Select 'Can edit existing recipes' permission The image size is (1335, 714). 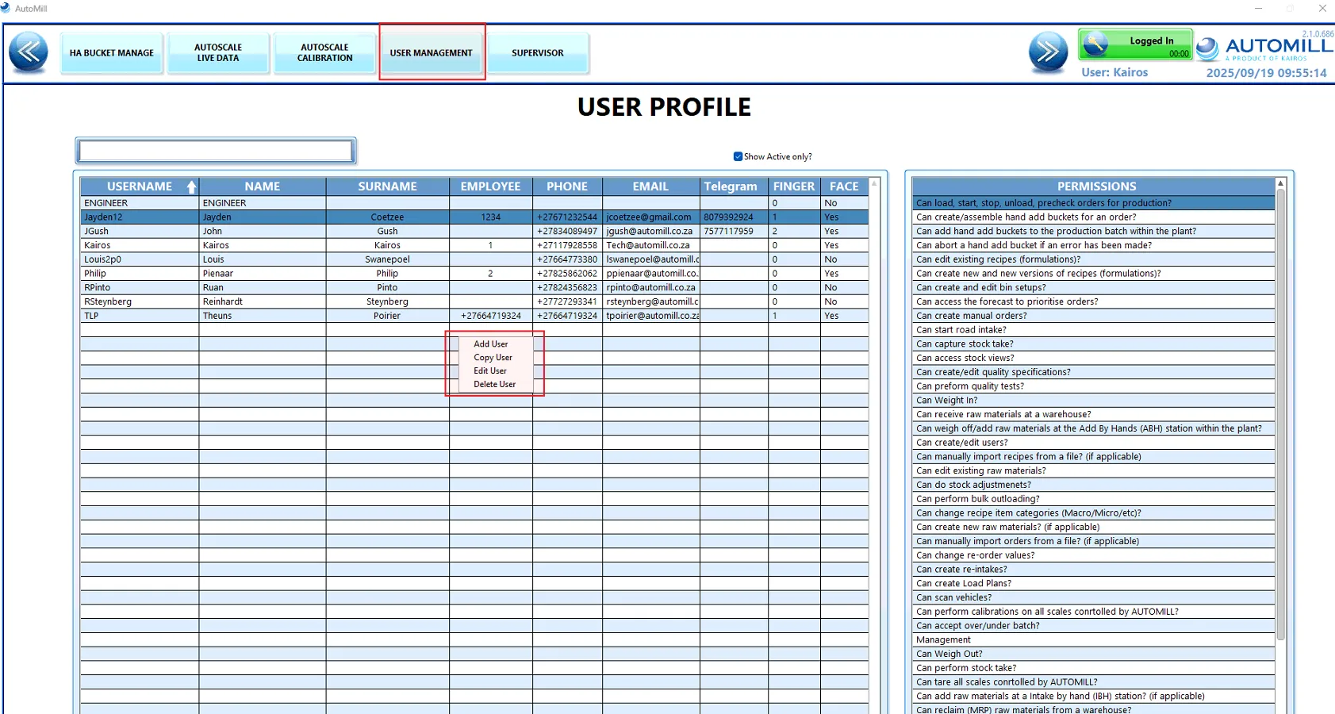coord(1094,259)
